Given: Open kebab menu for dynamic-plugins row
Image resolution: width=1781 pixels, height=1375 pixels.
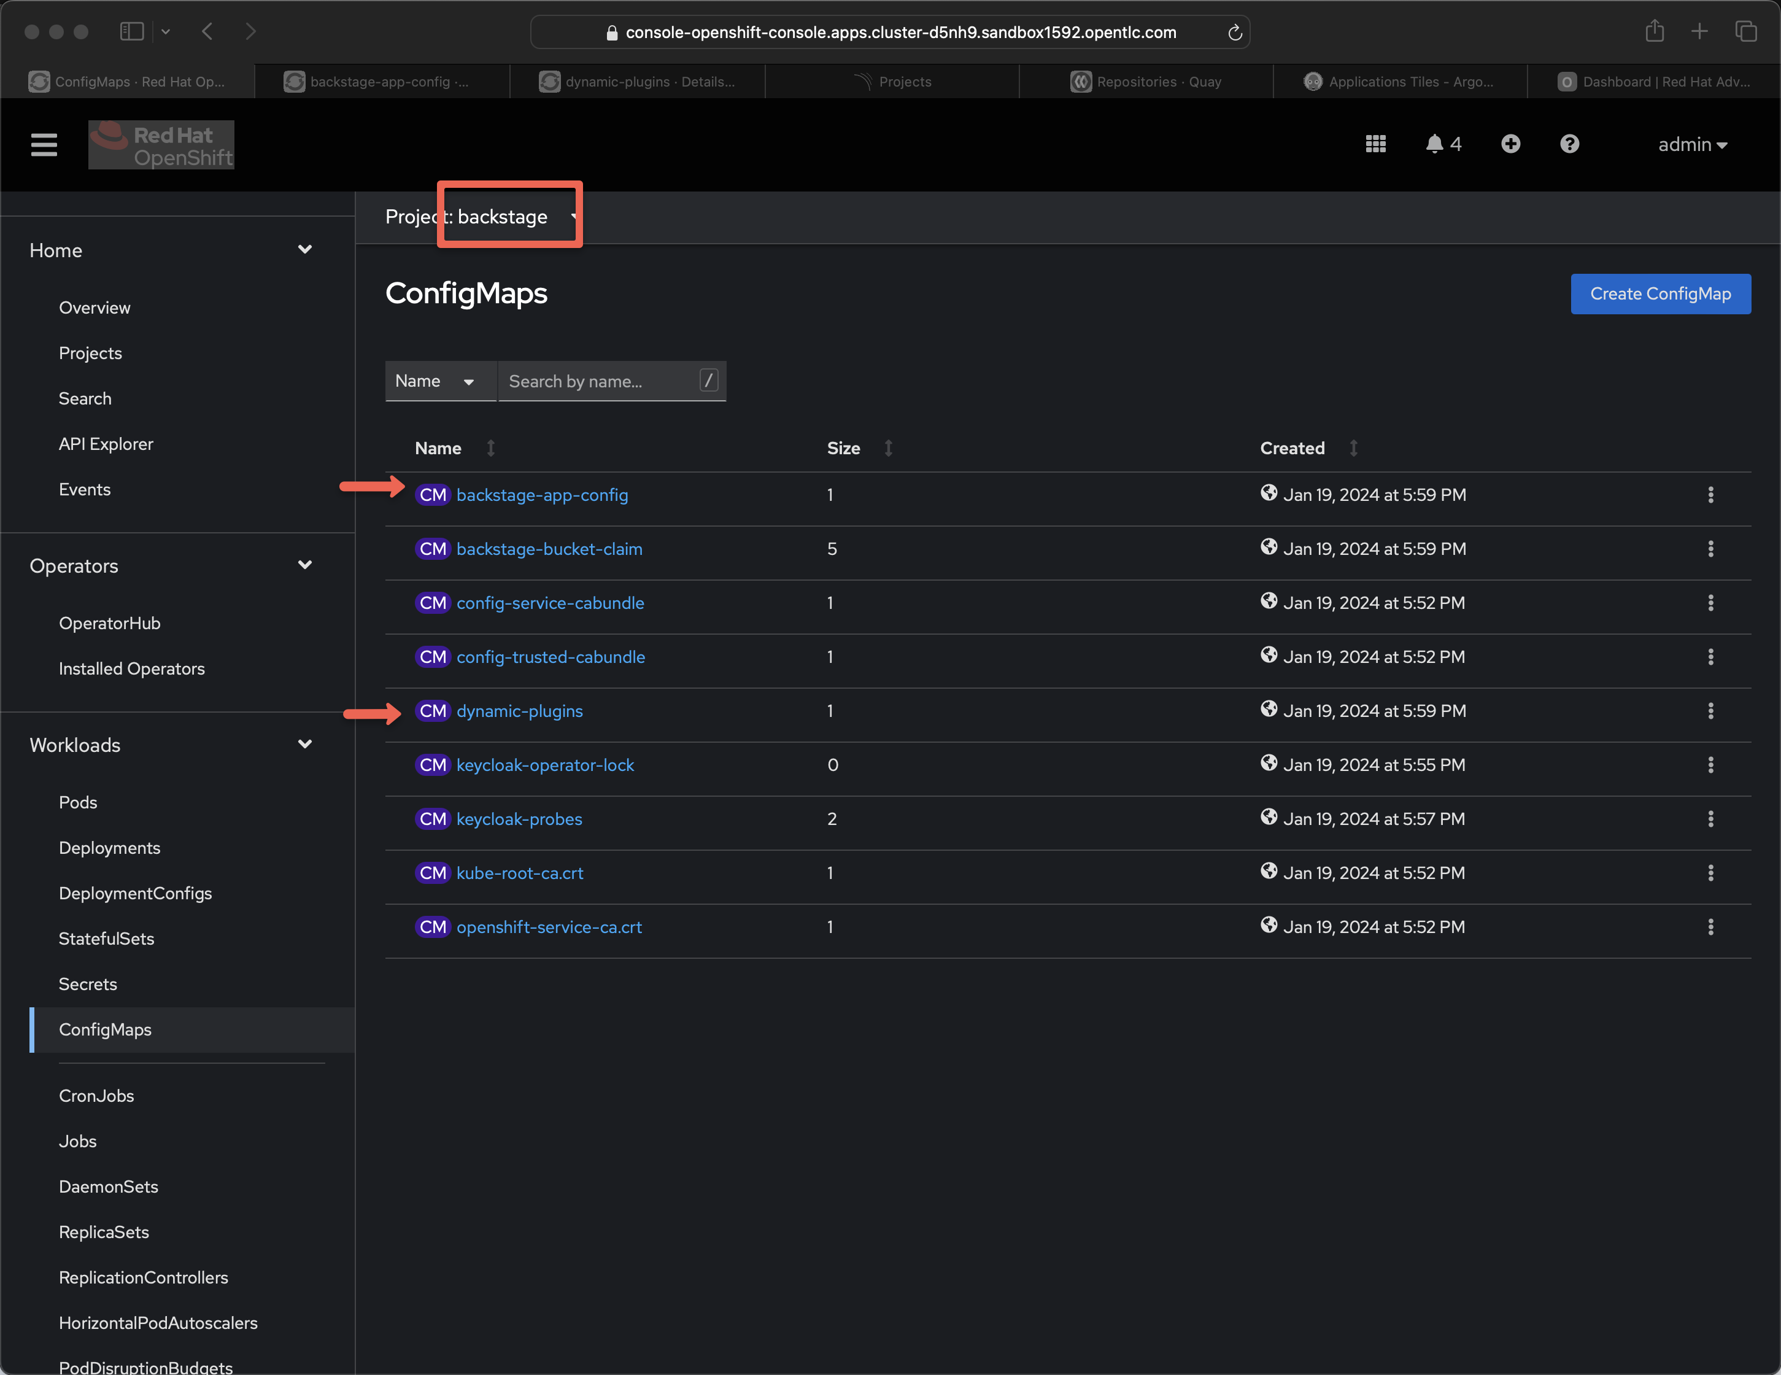Looking at the screenshot, I should coord(1710,711).
